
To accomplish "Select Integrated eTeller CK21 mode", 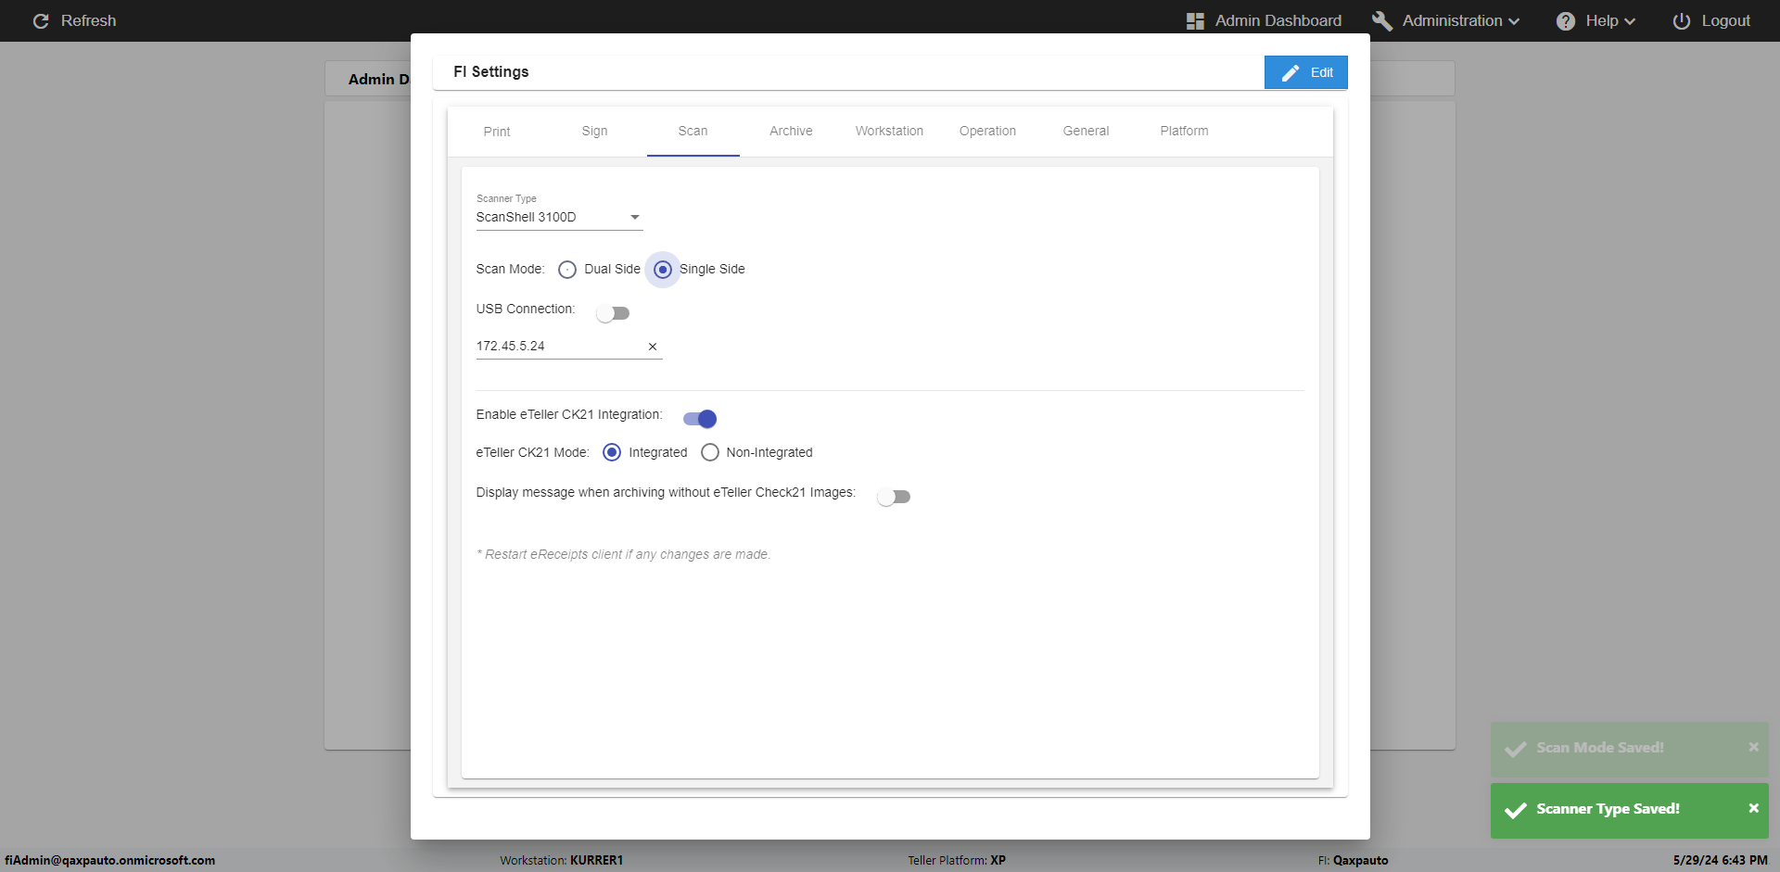I will [612, 452].
